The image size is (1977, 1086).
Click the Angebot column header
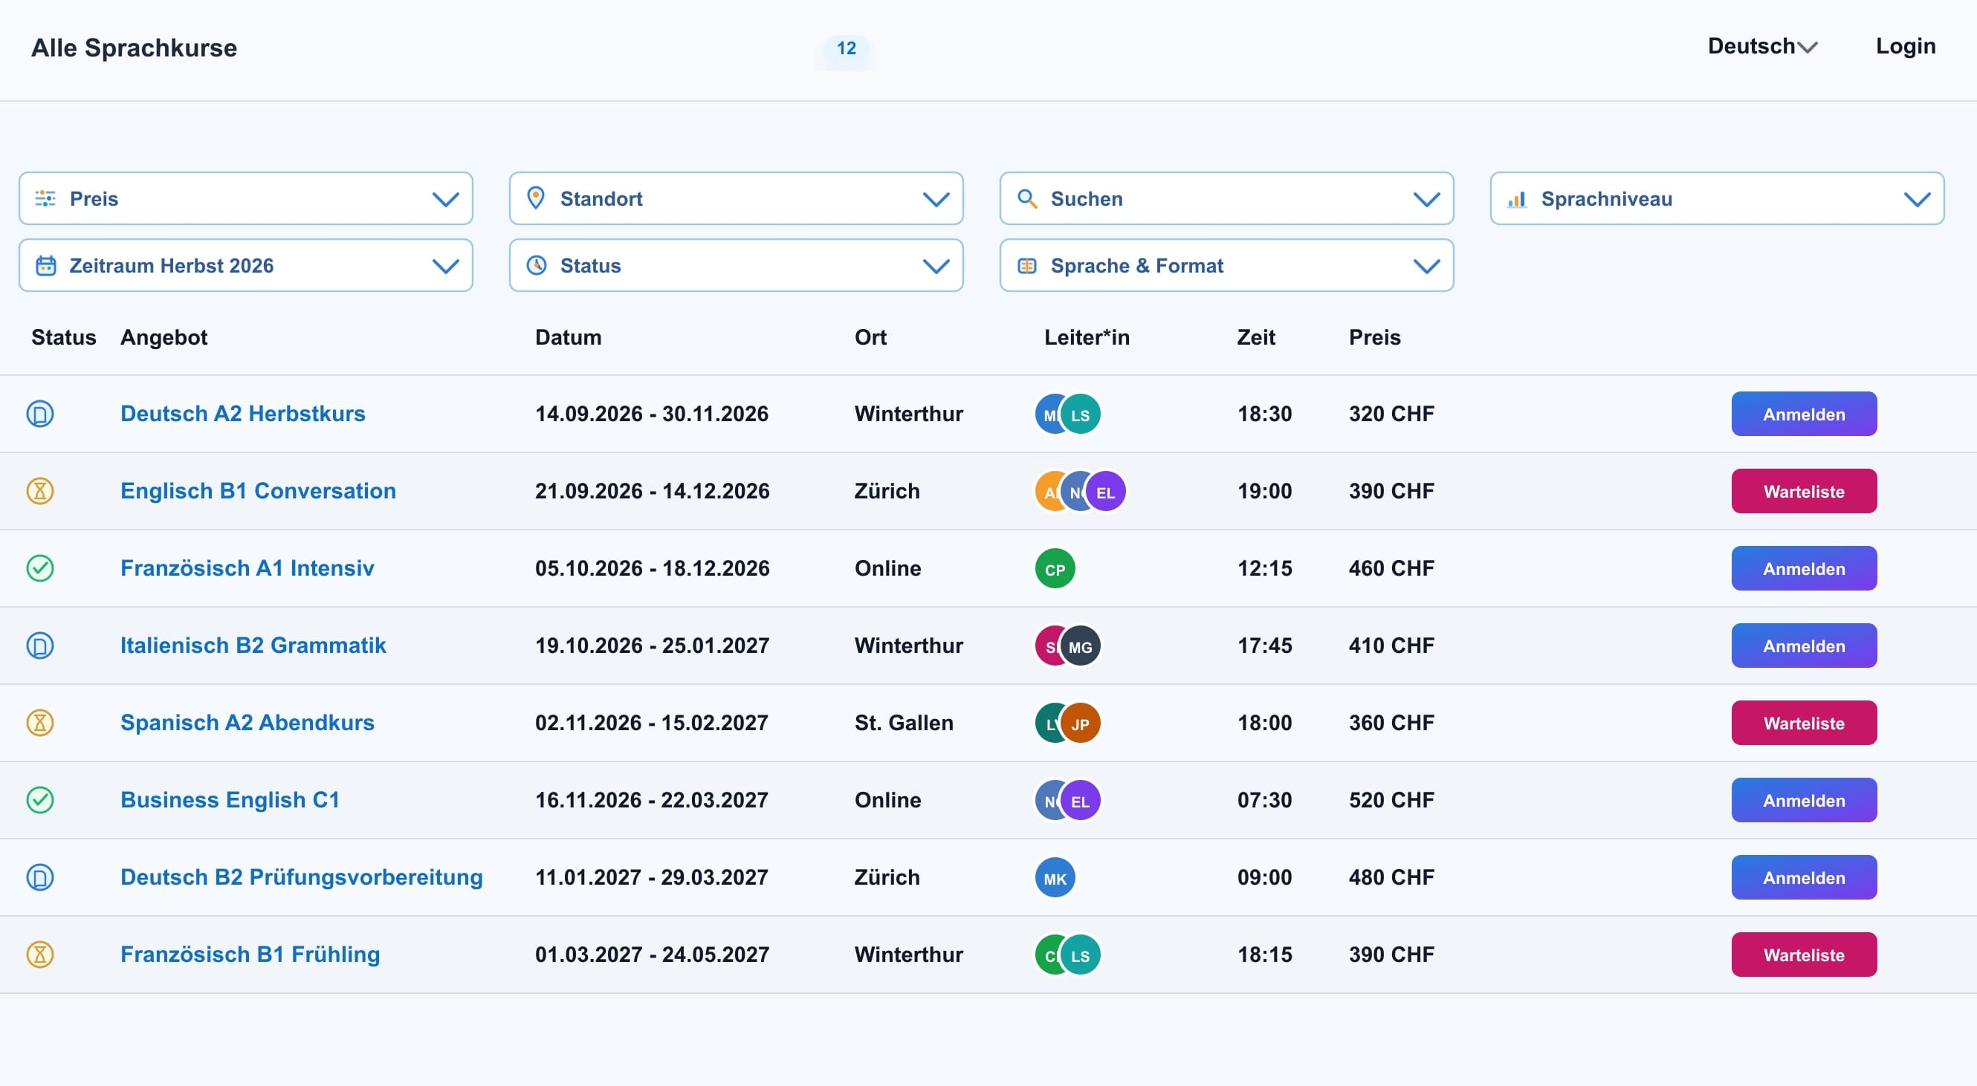(164, 337)
